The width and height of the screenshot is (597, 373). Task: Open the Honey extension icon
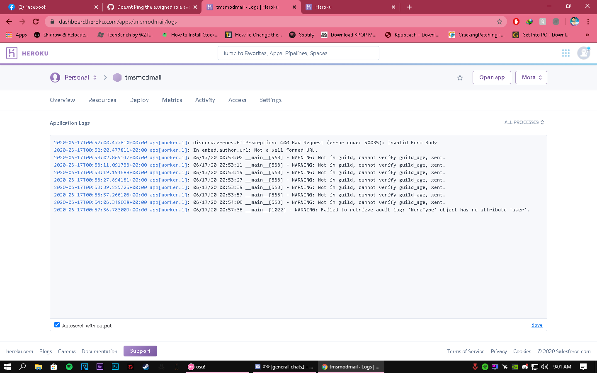point(542,22)
